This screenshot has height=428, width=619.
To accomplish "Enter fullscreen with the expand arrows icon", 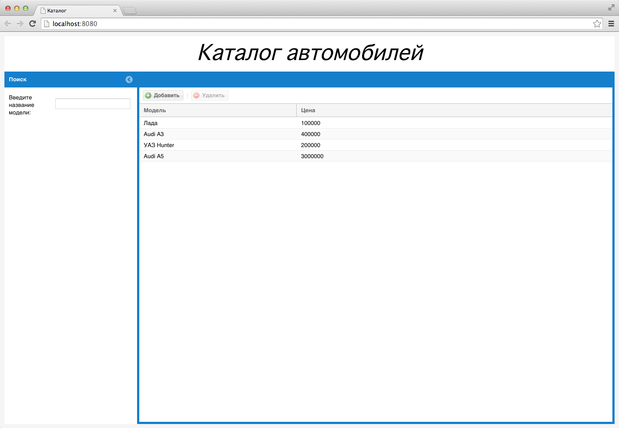I will point(611,8).
